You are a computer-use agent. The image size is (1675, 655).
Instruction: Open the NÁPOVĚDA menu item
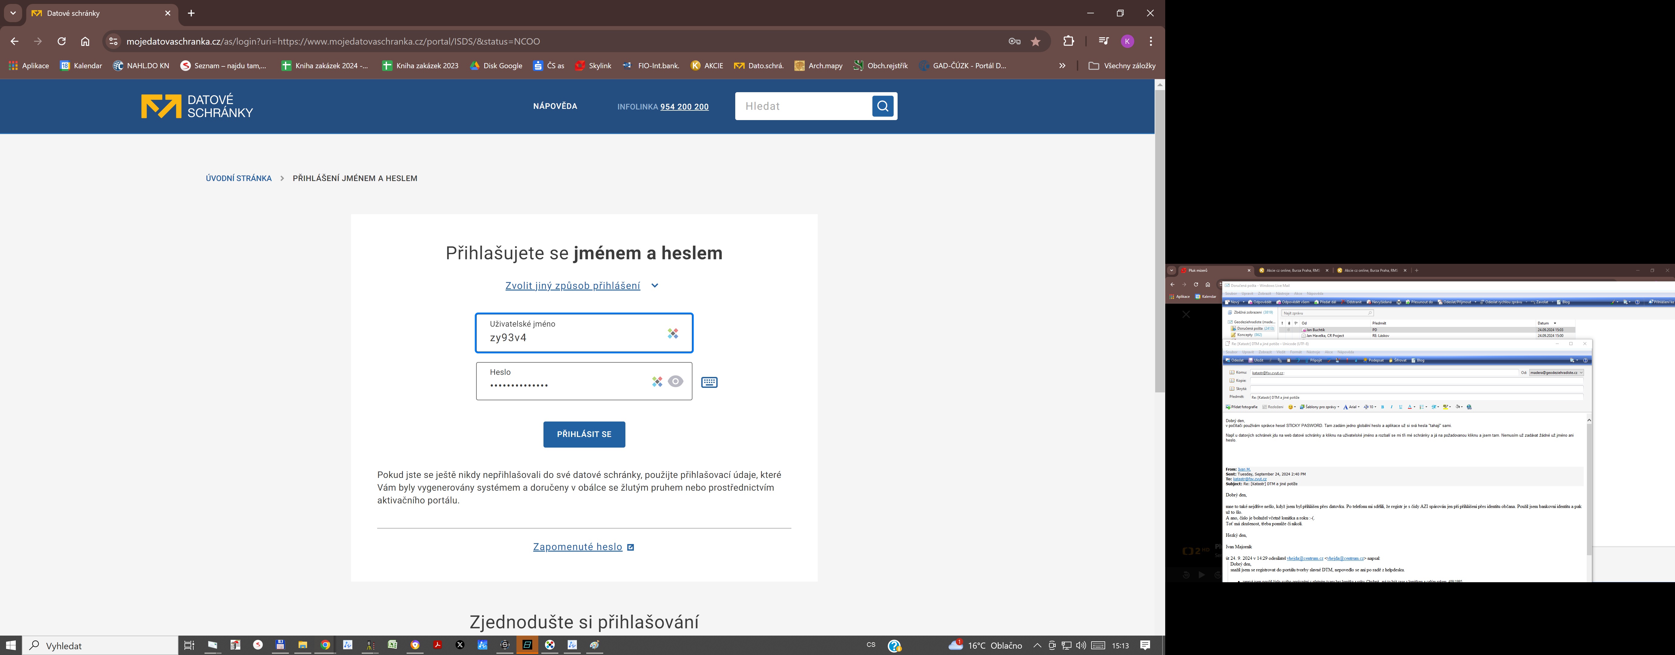coord(555,106)
